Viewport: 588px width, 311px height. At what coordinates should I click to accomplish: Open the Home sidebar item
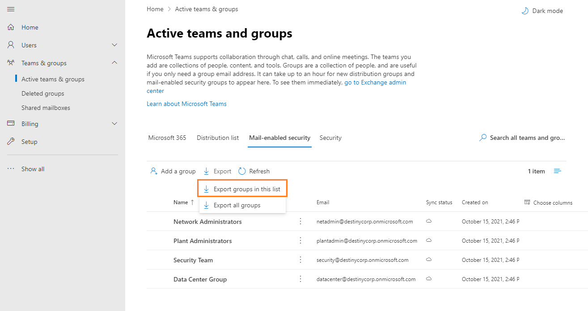coord(30,27)
